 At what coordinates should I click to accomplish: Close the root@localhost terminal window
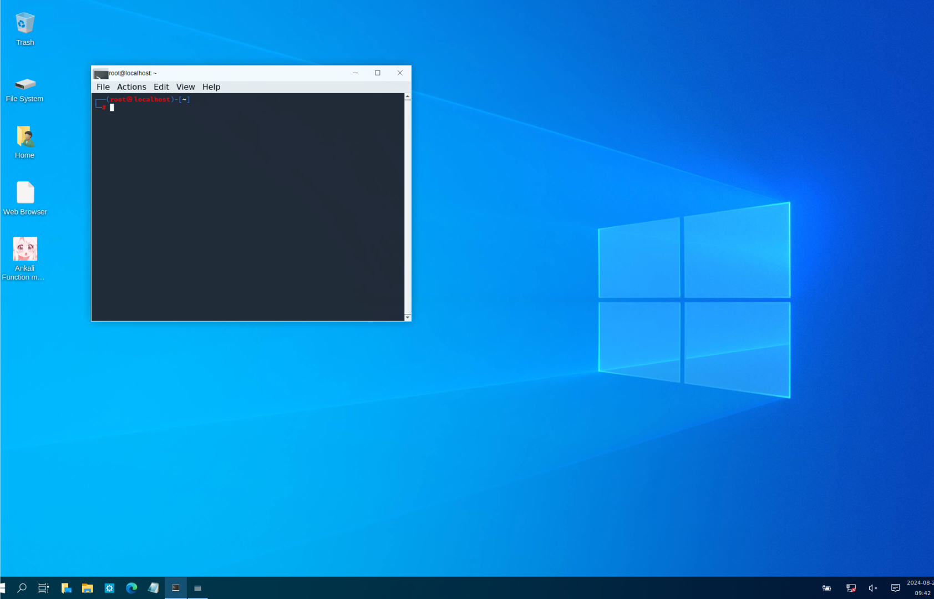pyautogui.click(x=400, y=73)
